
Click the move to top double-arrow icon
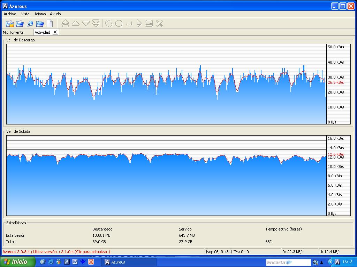click(x=66, y=23)
